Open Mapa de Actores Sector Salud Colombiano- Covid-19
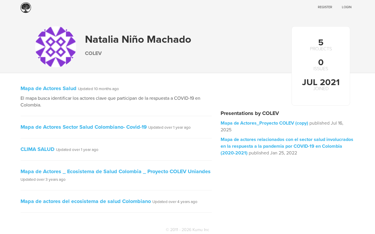Screen dimensions: 375x234 [83, 127]
